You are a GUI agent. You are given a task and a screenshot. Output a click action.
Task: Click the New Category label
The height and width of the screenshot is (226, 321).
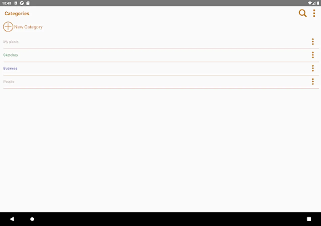tap(28, 27)
